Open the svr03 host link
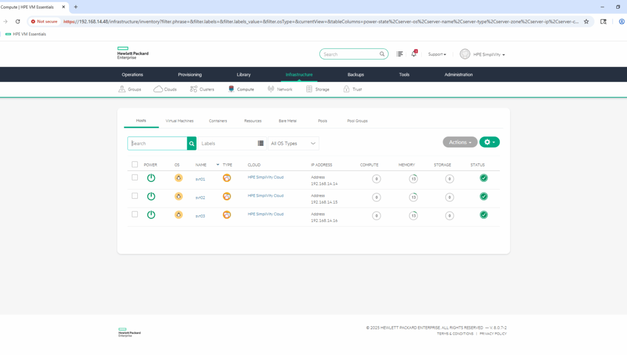 pos(200,216)
